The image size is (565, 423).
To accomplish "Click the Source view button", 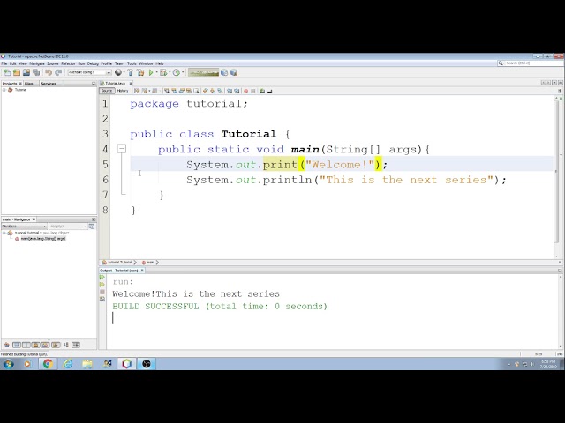I will coord(107,91).
